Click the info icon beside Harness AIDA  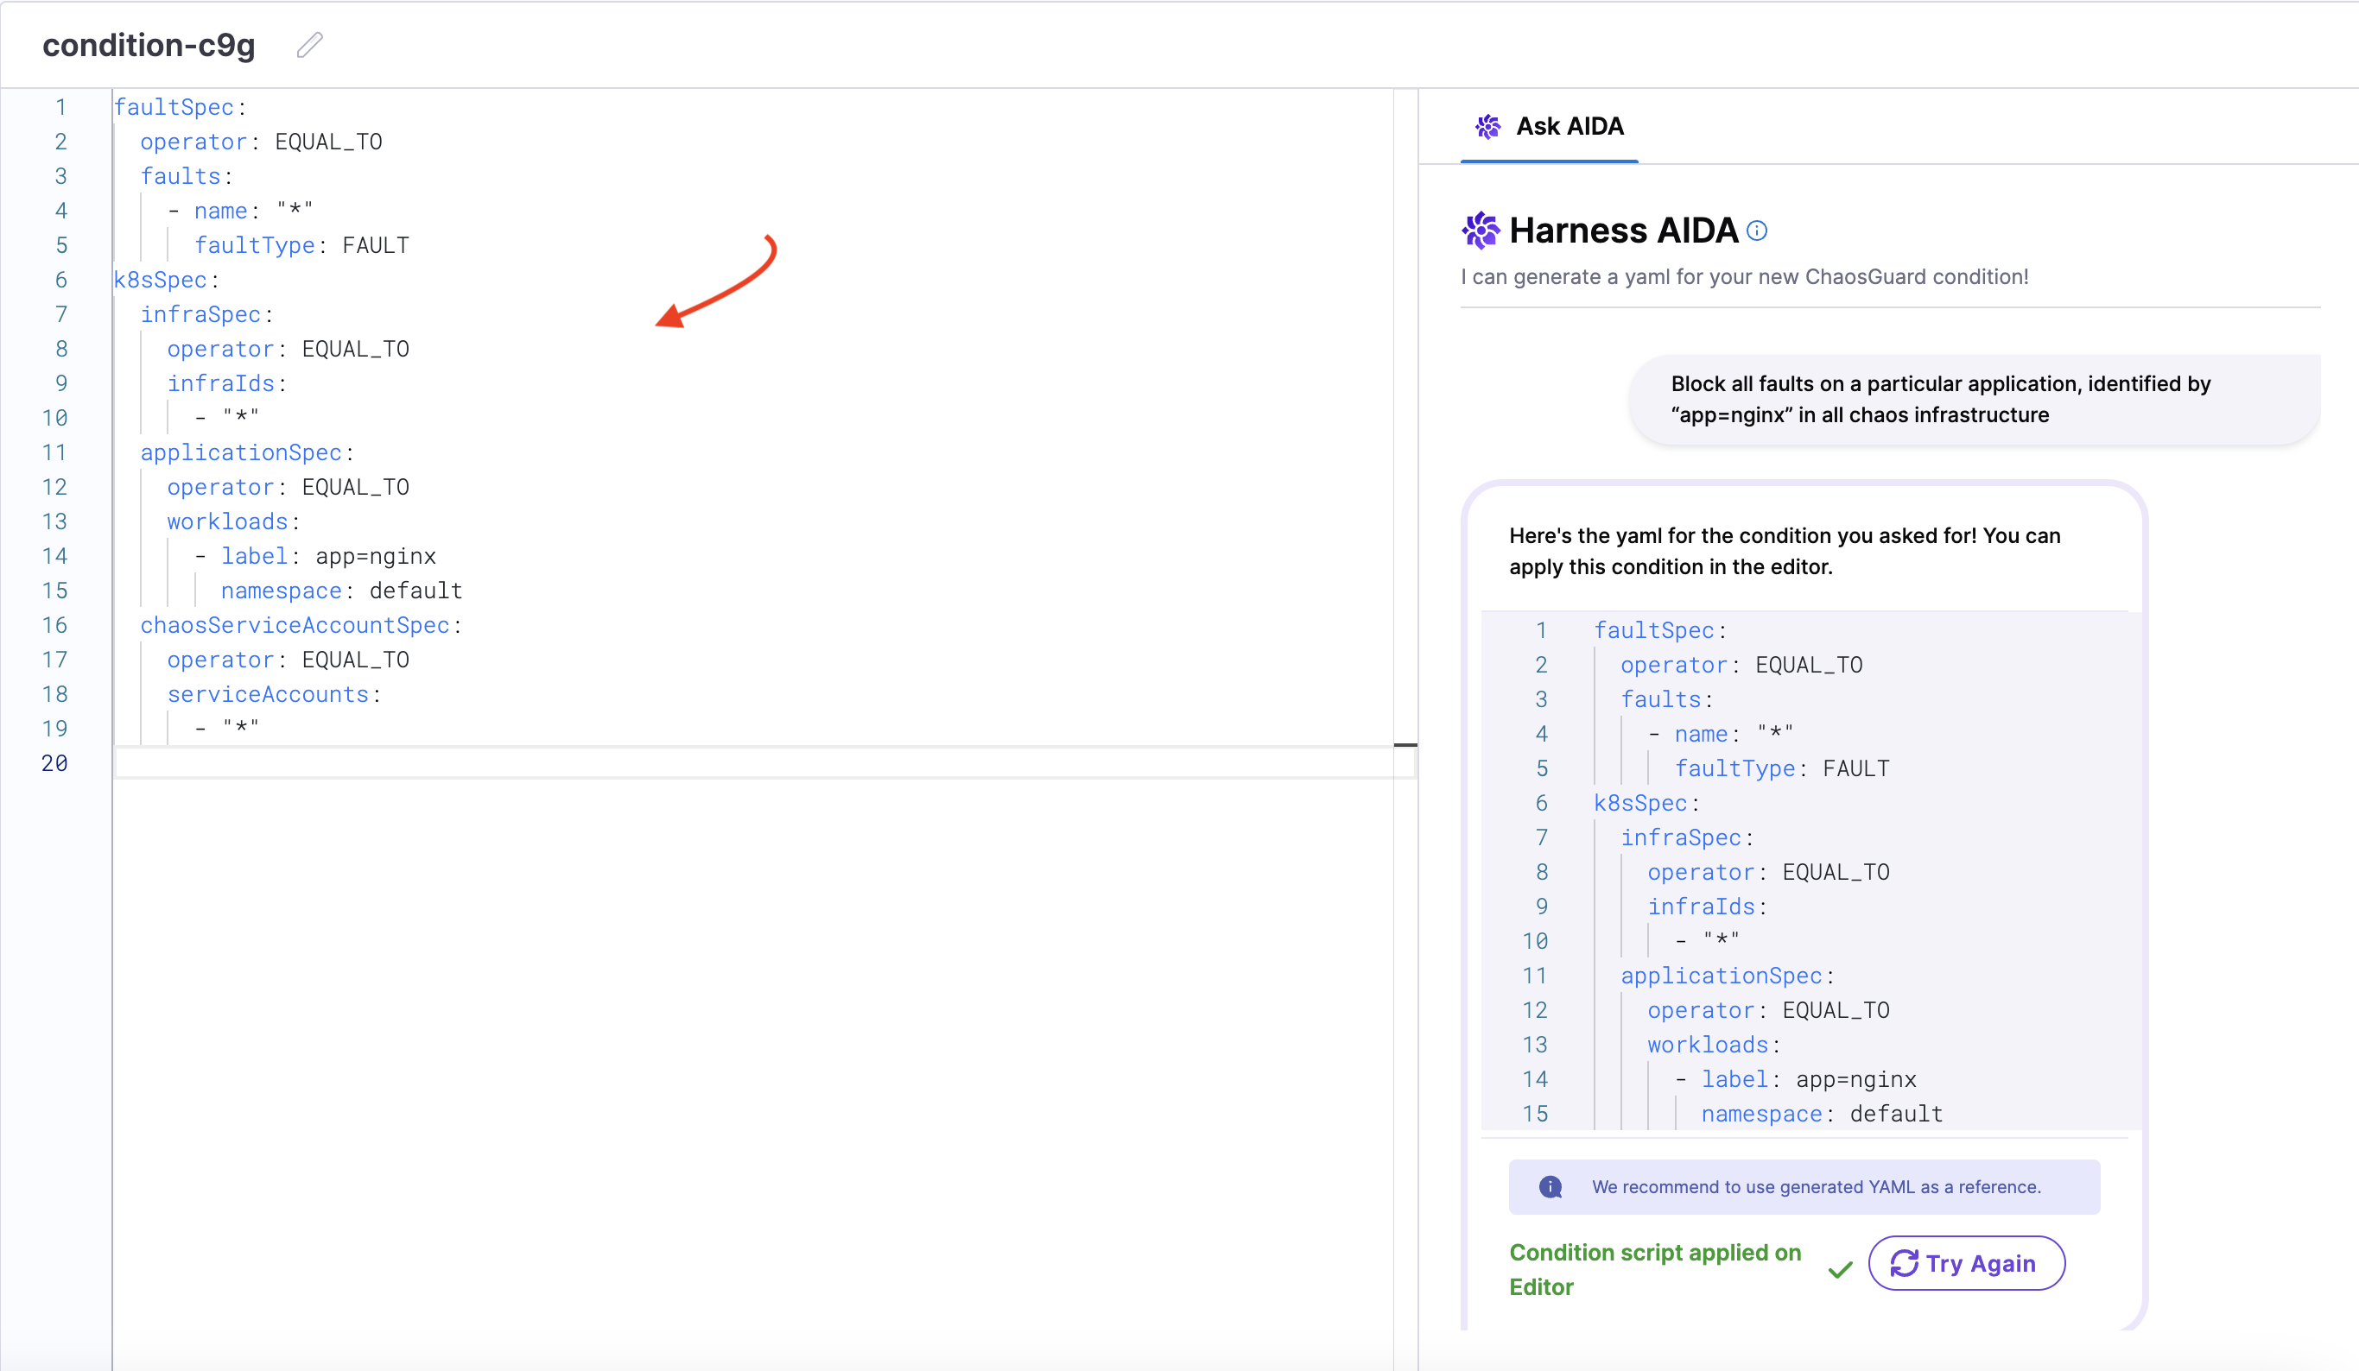click(x=1757, y=231)
